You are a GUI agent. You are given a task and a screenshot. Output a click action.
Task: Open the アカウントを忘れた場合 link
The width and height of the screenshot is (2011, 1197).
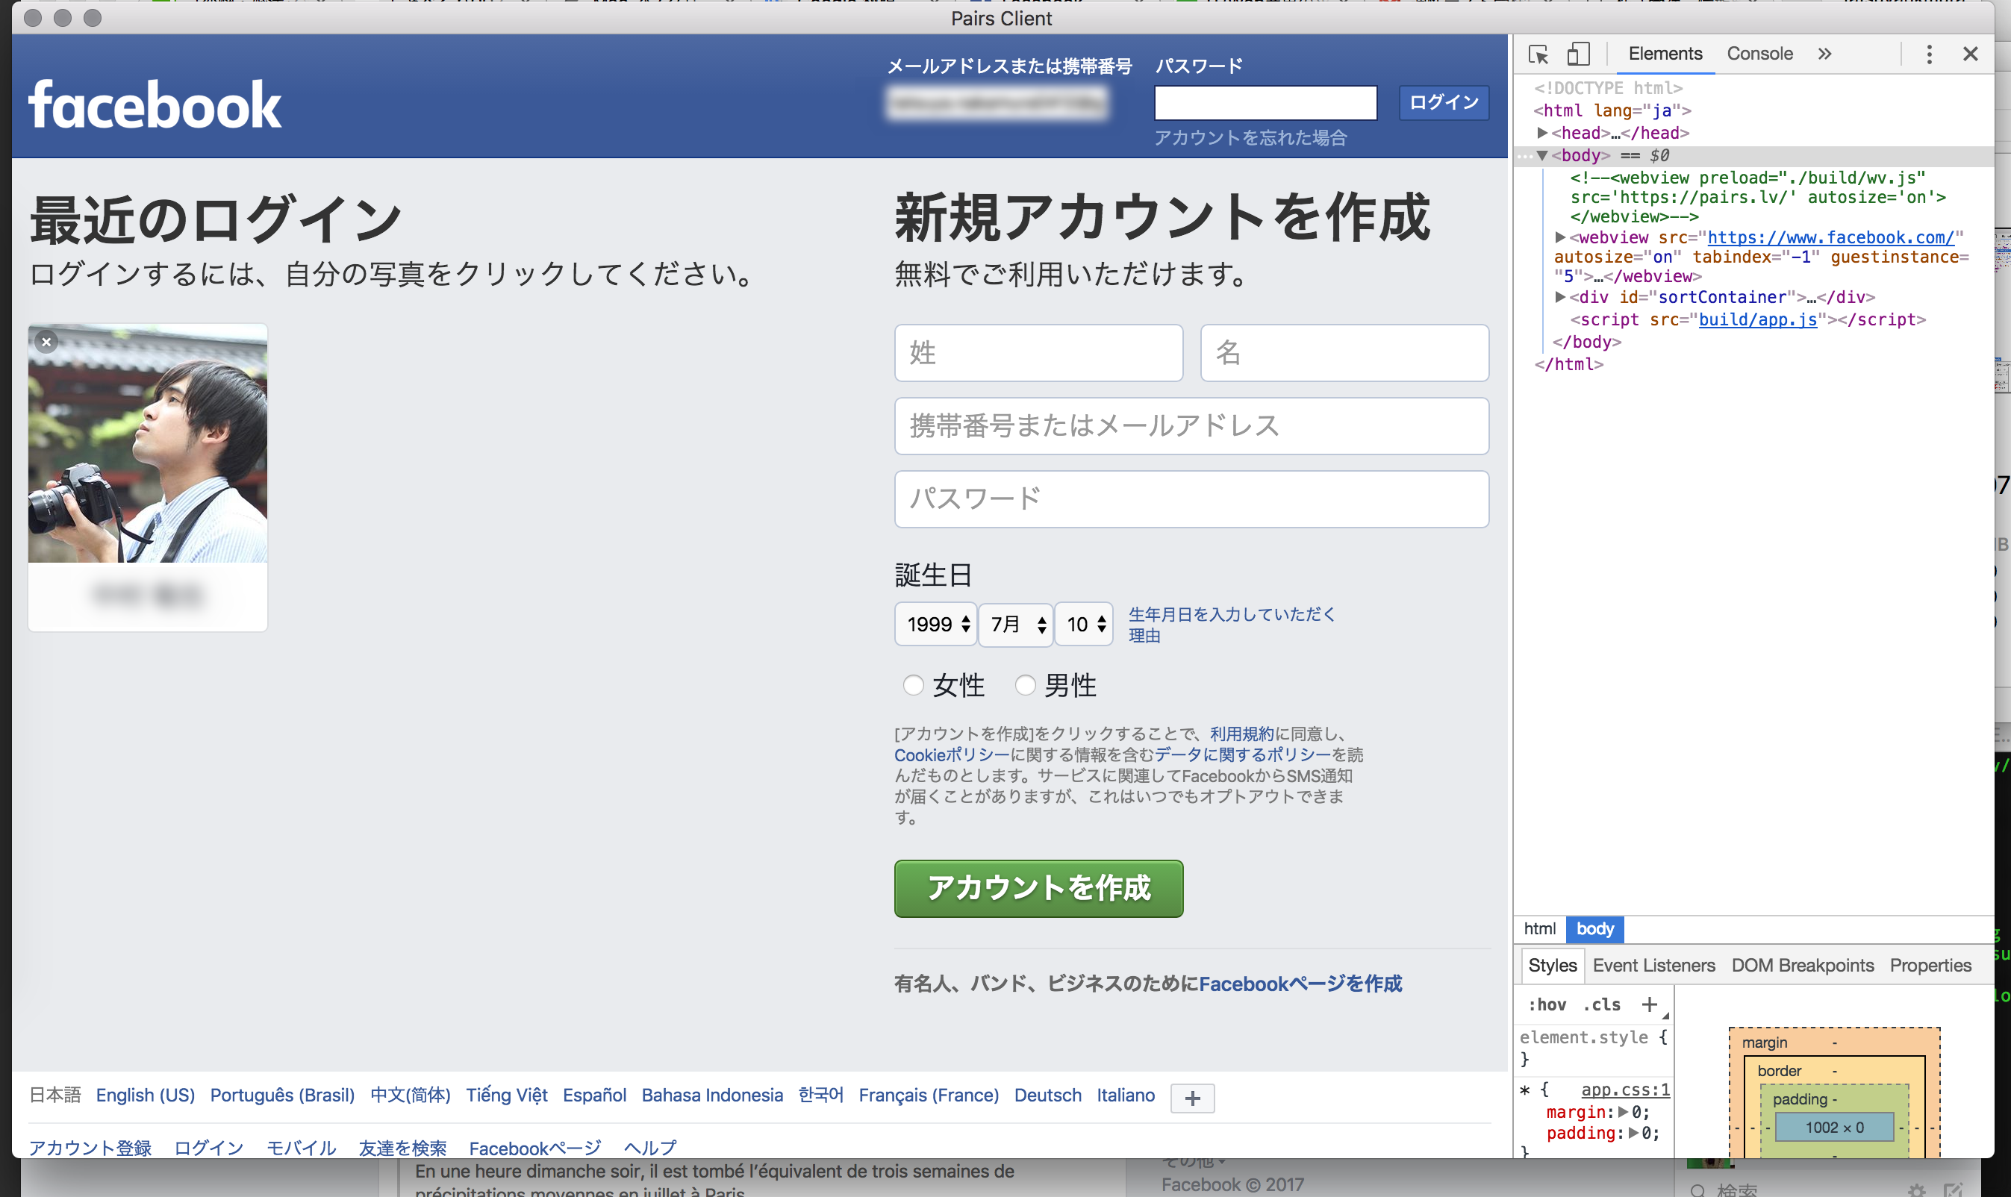pos(1250,138)
